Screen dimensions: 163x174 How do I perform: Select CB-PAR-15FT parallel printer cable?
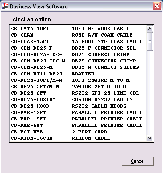click(x=78, y=119)
